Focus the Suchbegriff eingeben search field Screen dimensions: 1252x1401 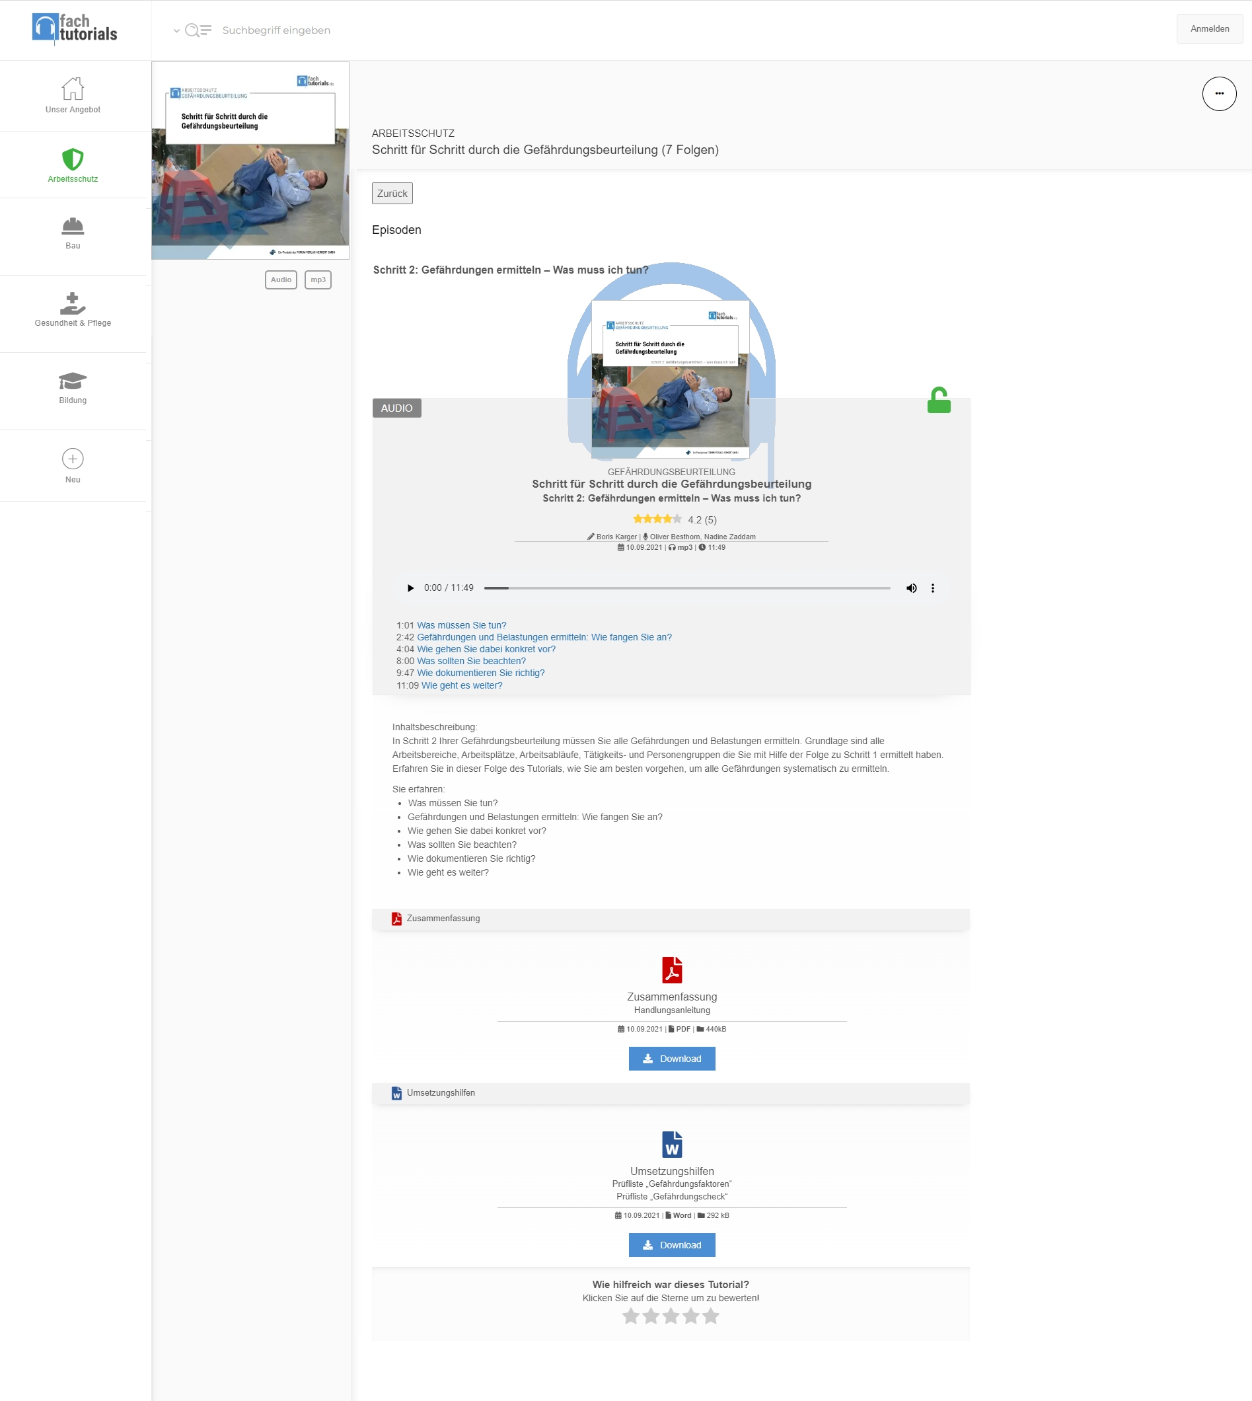pos(277,30)
